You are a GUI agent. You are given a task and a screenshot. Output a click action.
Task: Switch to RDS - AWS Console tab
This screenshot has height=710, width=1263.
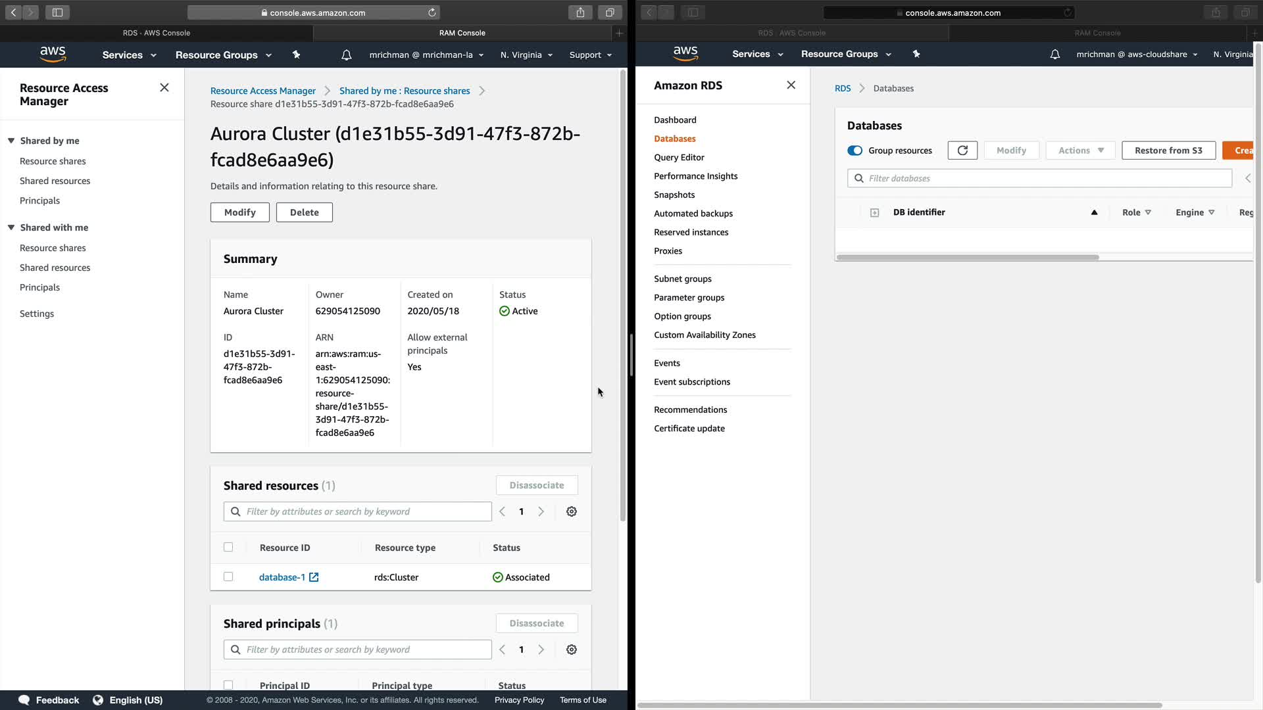tap(157, 33)
